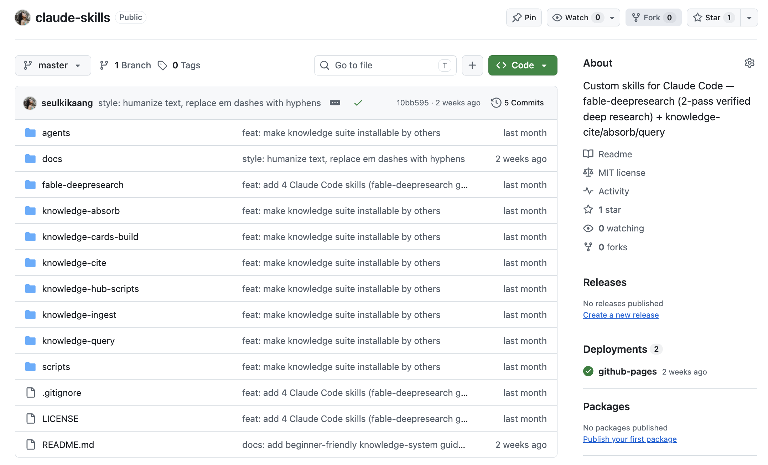Image resolution: width=768 pixels, height=465 pixels.
Task: Click the commit author avatar in commit bar
Action: [30, 103]
